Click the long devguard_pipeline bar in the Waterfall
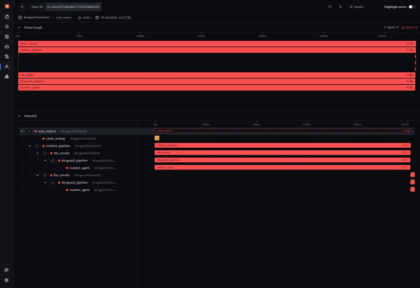Viewport: 420px width, 288px height. tap(282, 160)
